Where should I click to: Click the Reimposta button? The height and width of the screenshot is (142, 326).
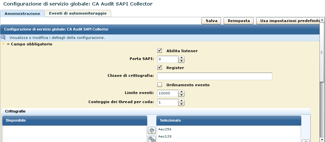coord(239,21)
